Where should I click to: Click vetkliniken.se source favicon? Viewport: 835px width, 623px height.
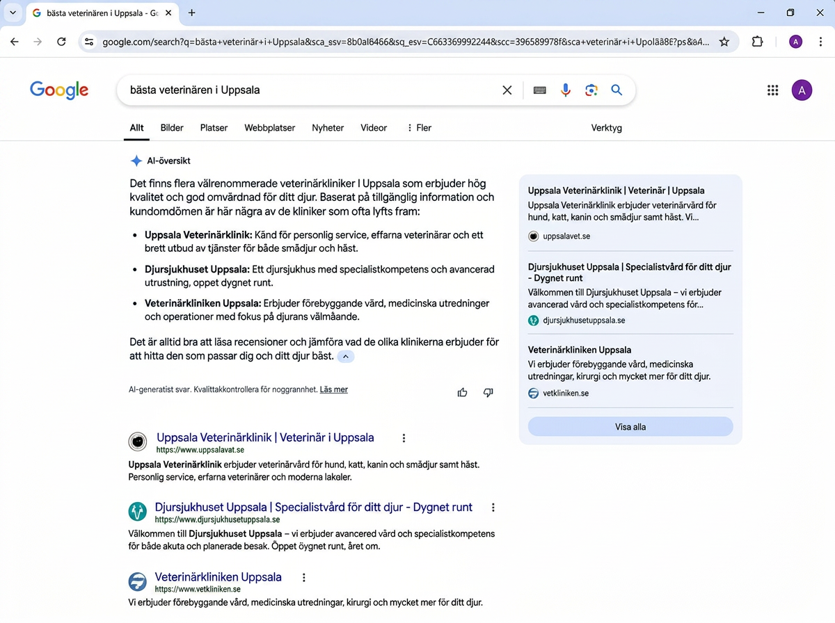tap(534, 393)
